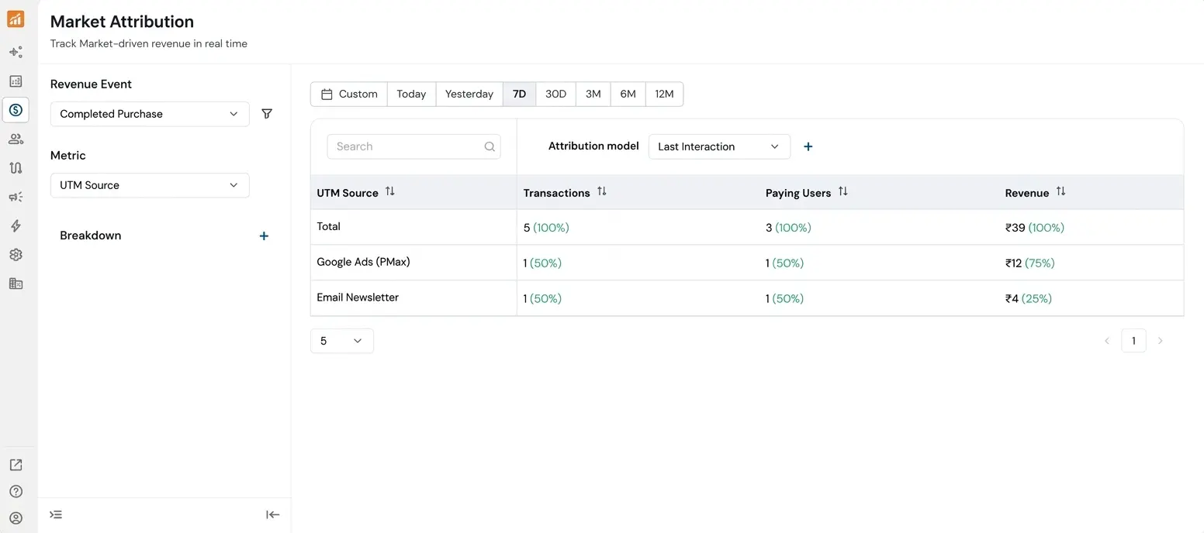Collapse the left panel with arrow icon
Image resolution: width=1204 pixels, height=533 pixels.
click(x=272, y=514)
